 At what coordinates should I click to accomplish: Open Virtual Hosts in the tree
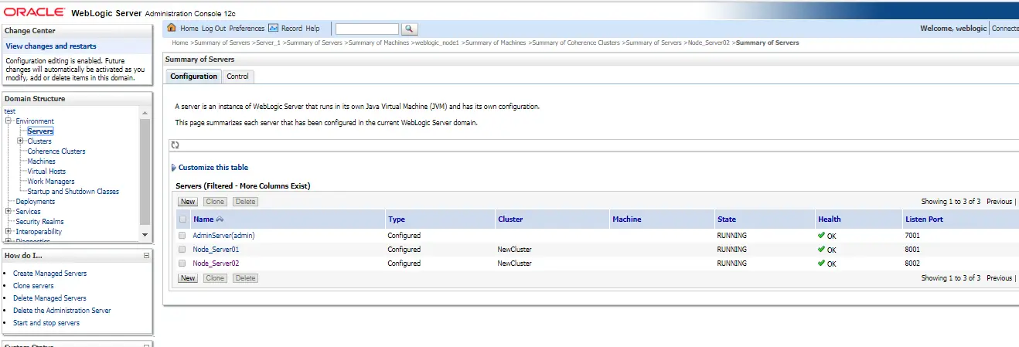[46, 172]
